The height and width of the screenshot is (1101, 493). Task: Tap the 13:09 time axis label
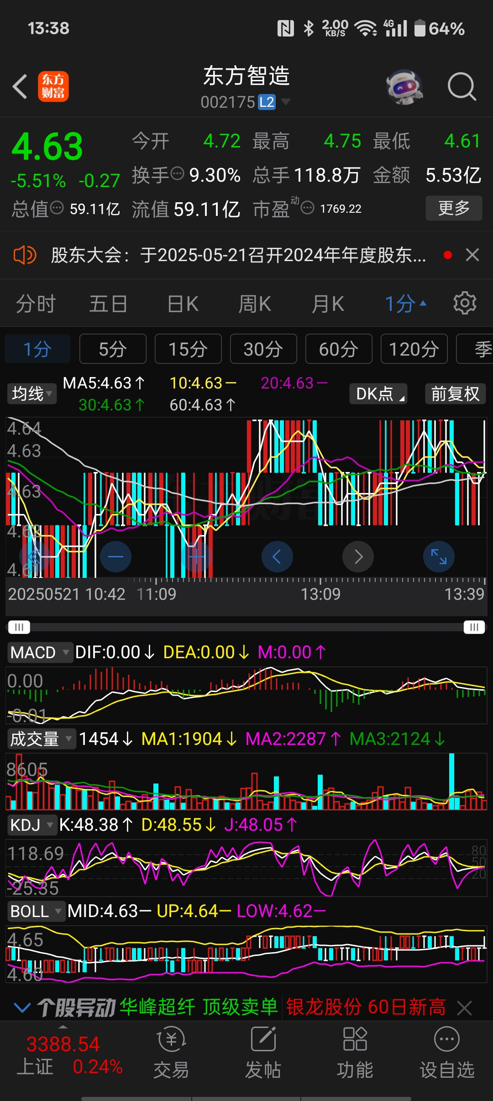coord(320,594)
